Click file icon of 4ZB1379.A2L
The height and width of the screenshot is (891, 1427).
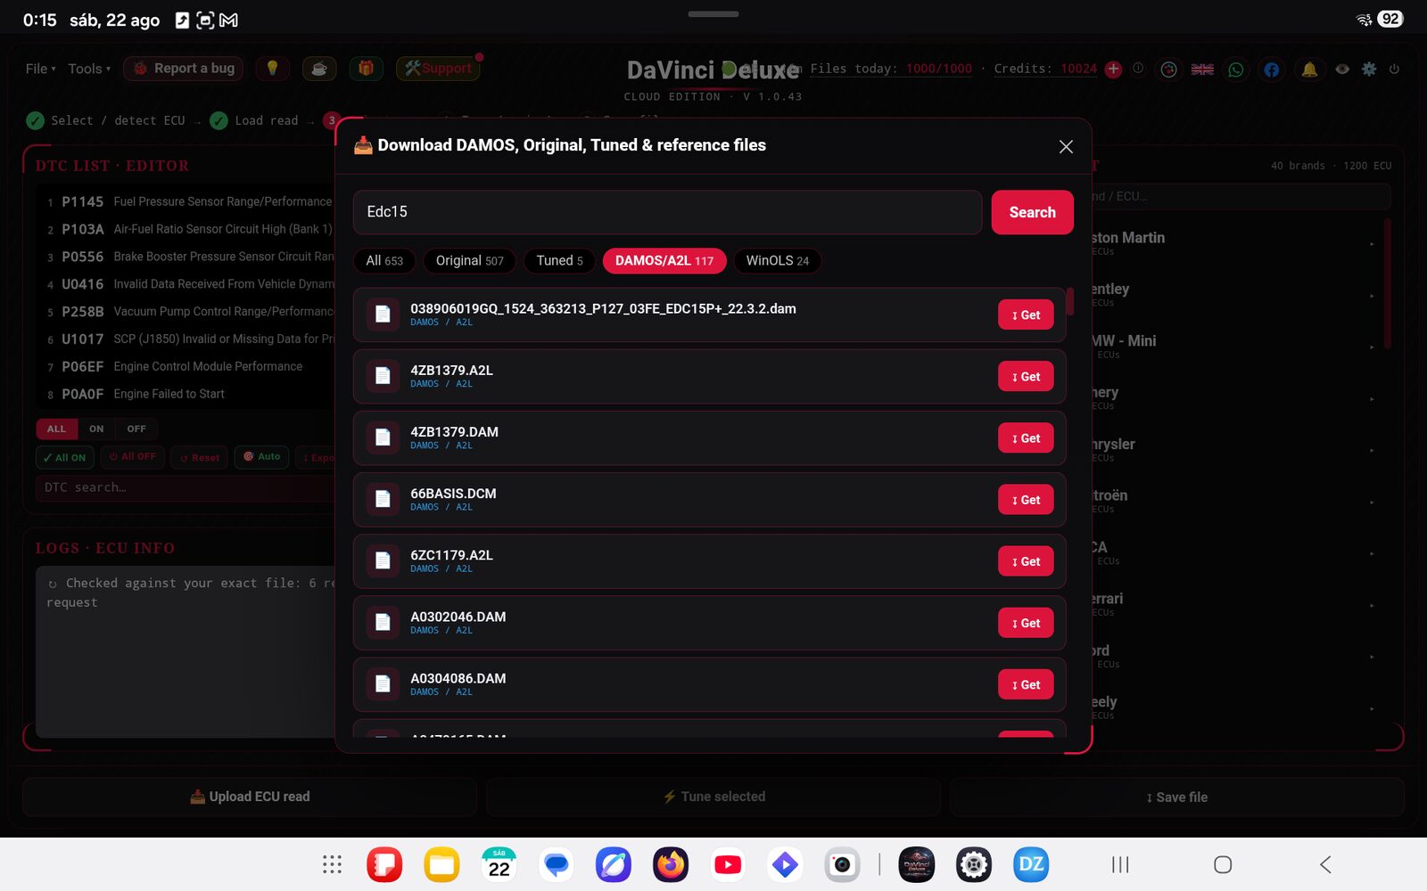383,376
